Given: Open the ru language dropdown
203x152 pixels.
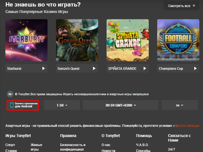Looking at the screenshot, I should pos(180,105).
